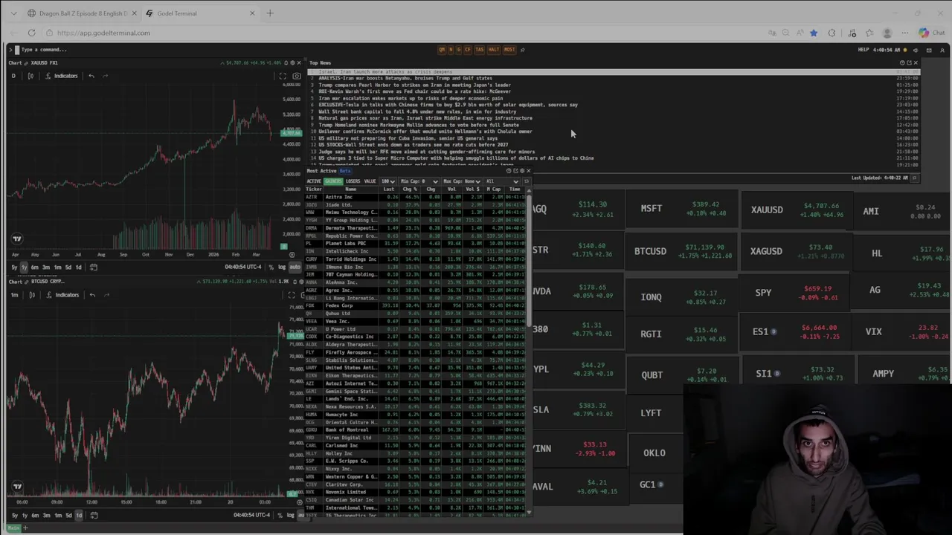
Task: Change XAUUSD chart interval D
Action: coord(13,76)
